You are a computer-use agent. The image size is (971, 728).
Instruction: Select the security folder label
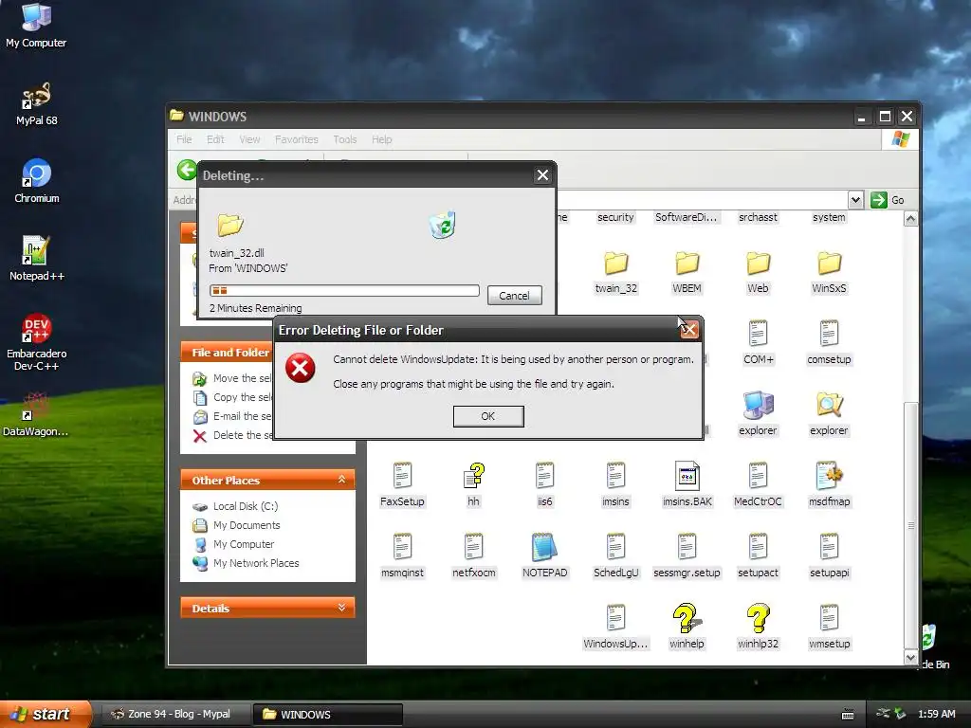point(615,217)
